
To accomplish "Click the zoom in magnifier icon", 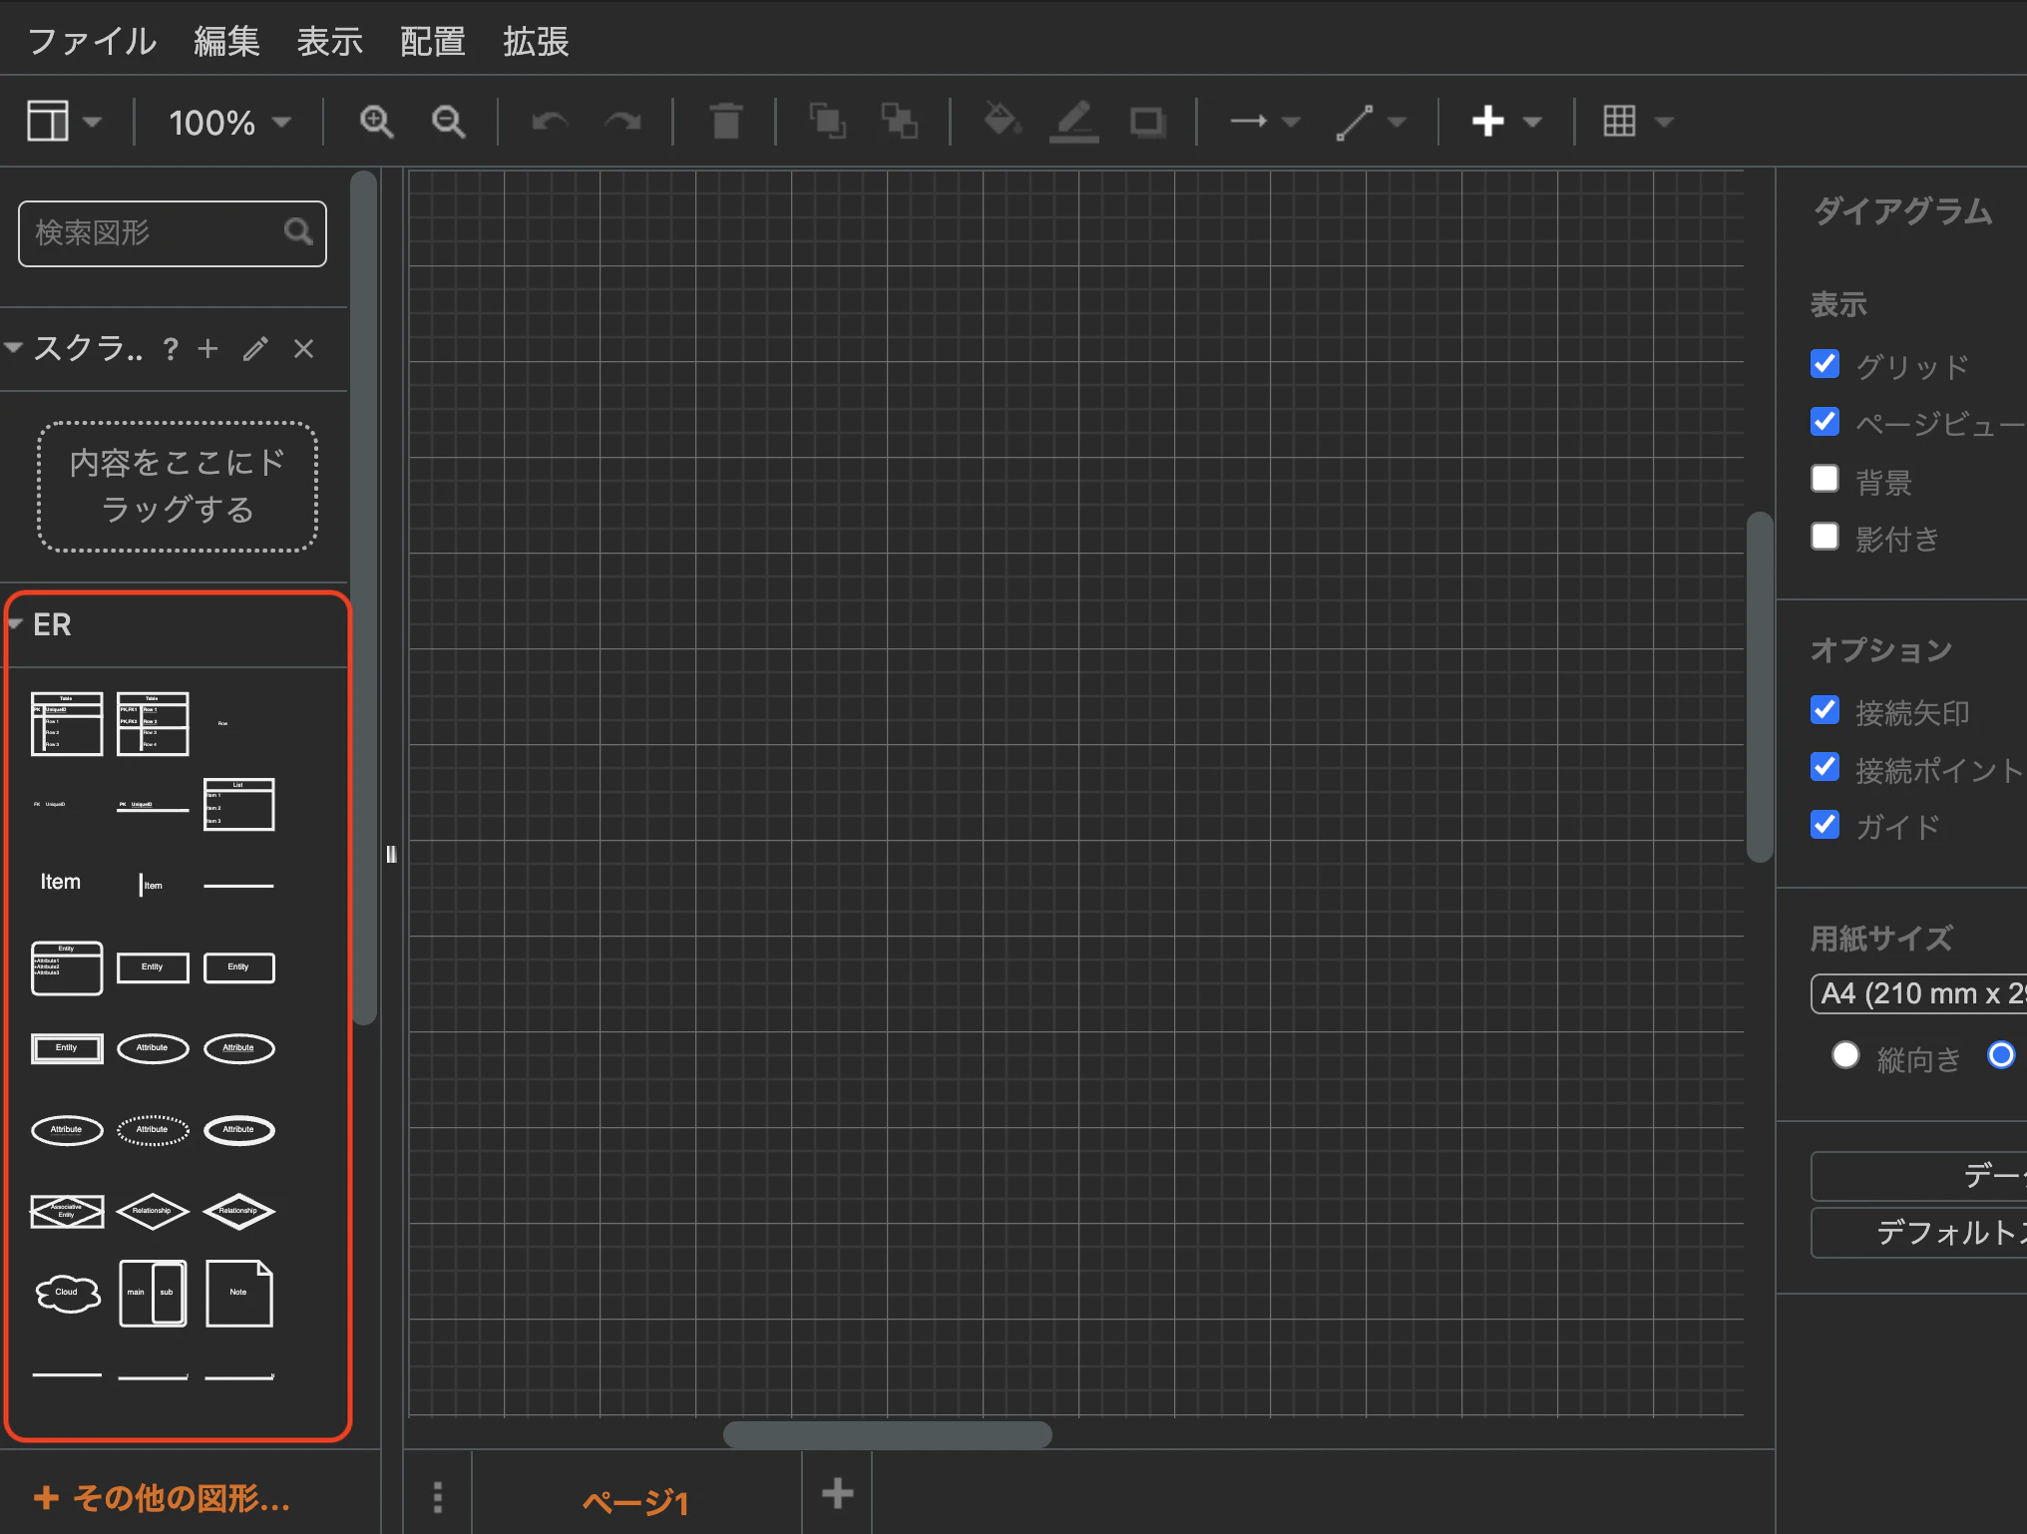I will (375, 122).
